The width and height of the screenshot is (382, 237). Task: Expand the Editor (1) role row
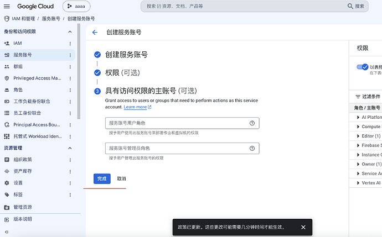point(358,136)
